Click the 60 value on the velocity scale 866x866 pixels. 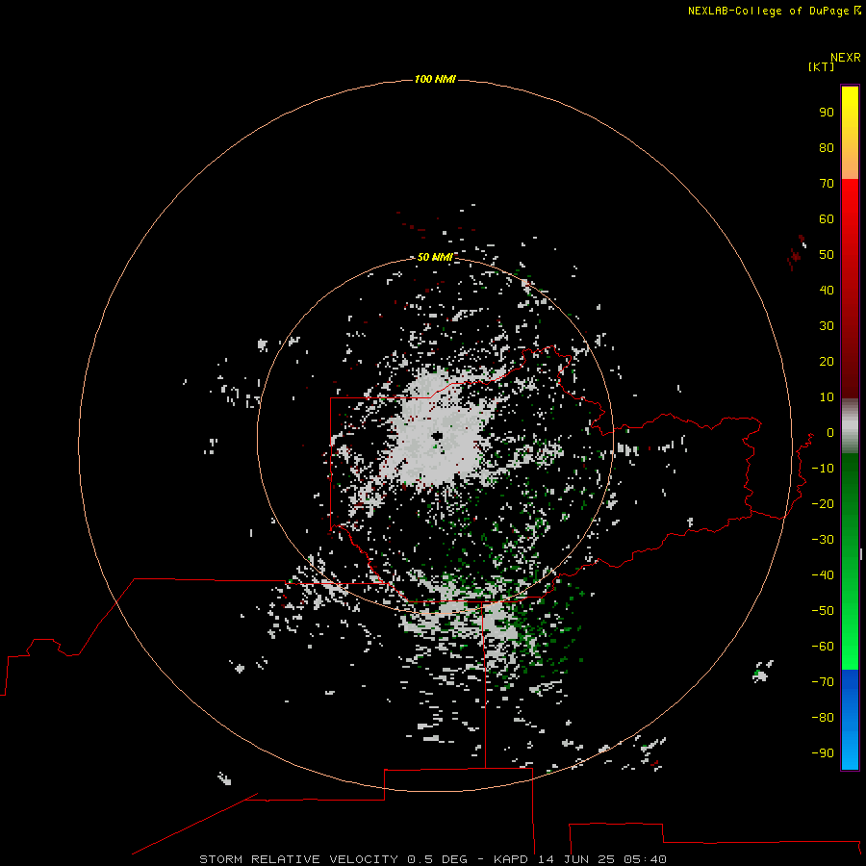827,218
